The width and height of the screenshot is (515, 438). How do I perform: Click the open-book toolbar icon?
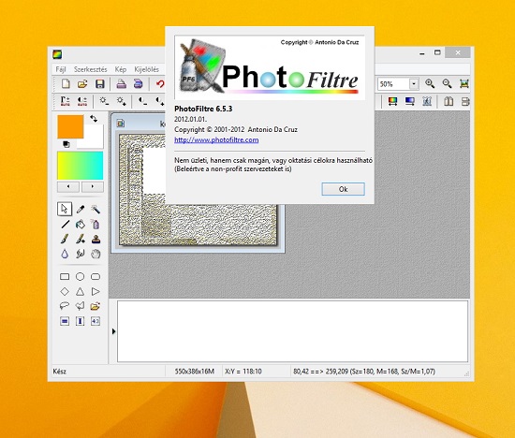click(x=449, y=101)
